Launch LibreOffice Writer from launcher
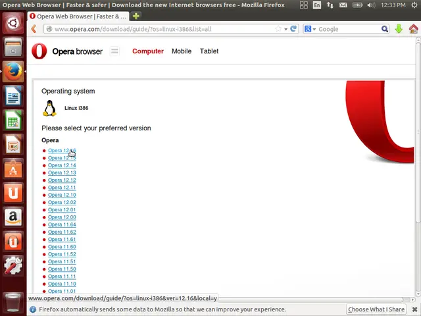Image resolution: width=421 pixels, height=316 pixels. coord(13,95)
